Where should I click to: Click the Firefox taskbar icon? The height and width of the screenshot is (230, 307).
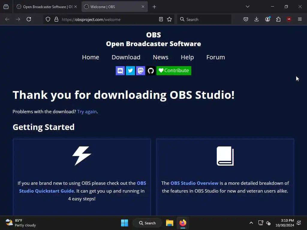[183, 223]
